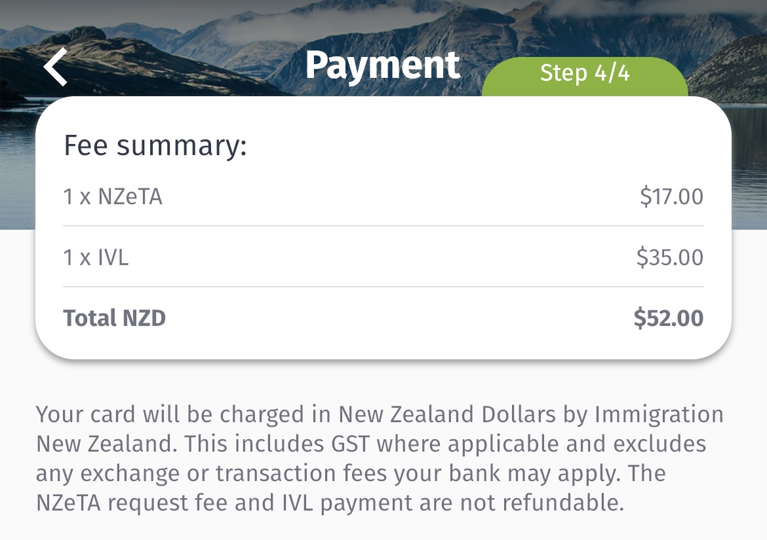Select the 1 x IVL line item
The image size is (767, 540).
coord(96,257)
